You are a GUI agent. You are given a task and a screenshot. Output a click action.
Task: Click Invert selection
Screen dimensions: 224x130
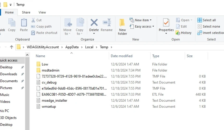(x=211, y=33)
